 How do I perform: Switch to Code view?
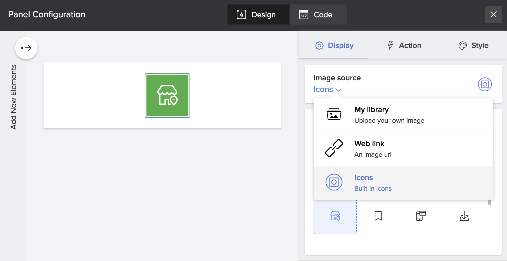coord(318,15)
